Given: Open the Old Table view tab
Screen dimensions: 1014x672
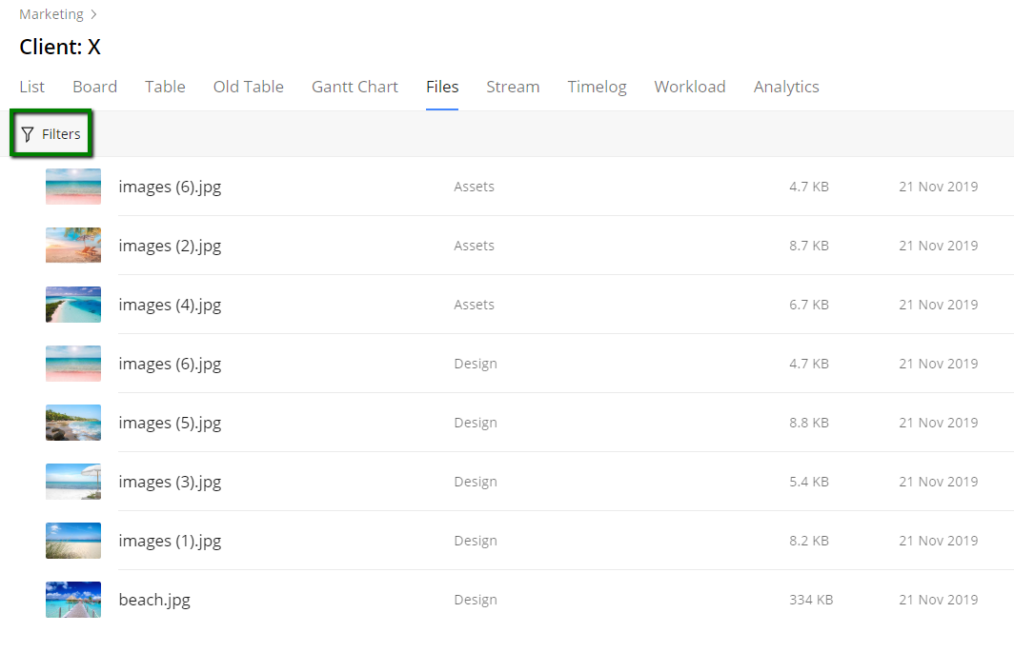Looking at the screenshot, I should [248, 87].
